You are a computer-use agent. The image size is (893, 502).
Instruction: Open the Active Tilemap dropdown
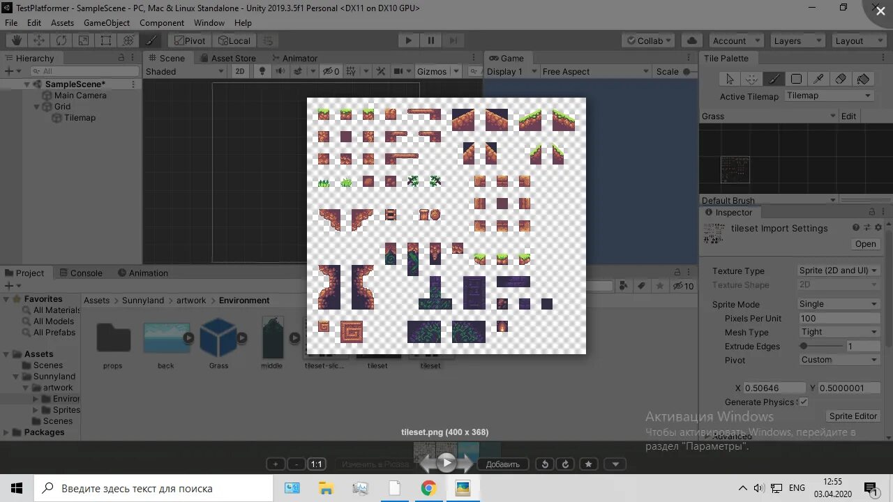point(829,96)
